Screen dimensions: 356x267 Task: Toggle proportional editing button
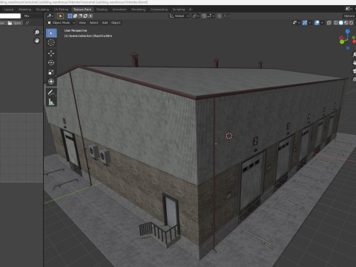point(220,16)
